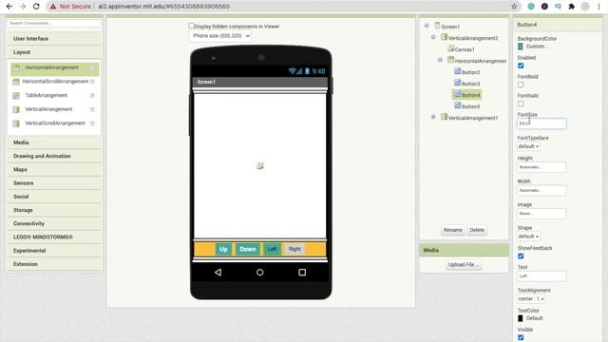
Task: Open the Sensors palette section
Action: coord(54,182)
